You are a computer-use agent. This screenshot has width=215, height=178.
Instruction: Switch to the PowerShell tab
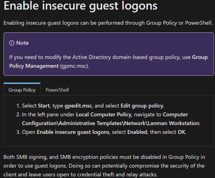[57, 90]
